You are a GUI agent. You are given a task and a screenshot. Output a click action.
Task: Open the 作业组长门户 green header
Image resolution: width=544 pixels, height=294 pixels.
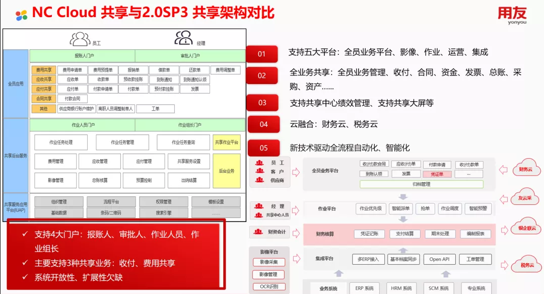(190, 125)
